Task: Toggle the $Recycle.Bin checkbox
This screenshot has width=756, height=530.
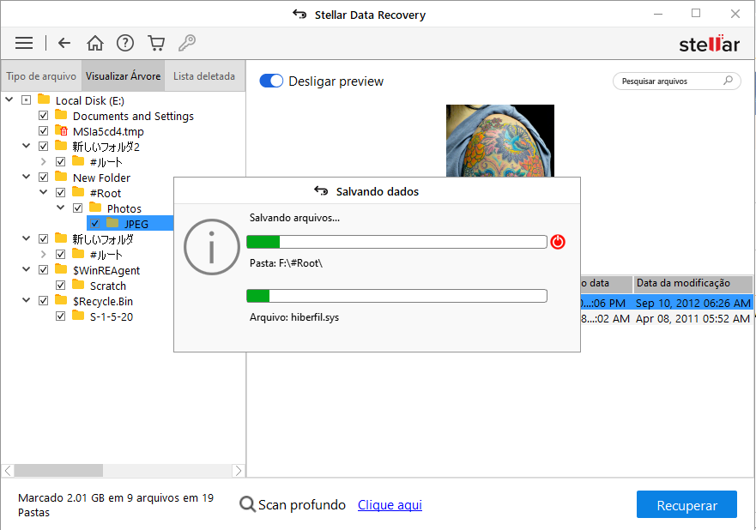Action: tap(44, 301)
